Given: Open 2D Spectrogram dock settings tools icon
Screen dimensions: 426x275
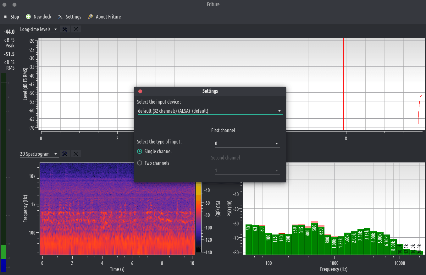Looking at the screenshot, I should click(x=65, y=154).
